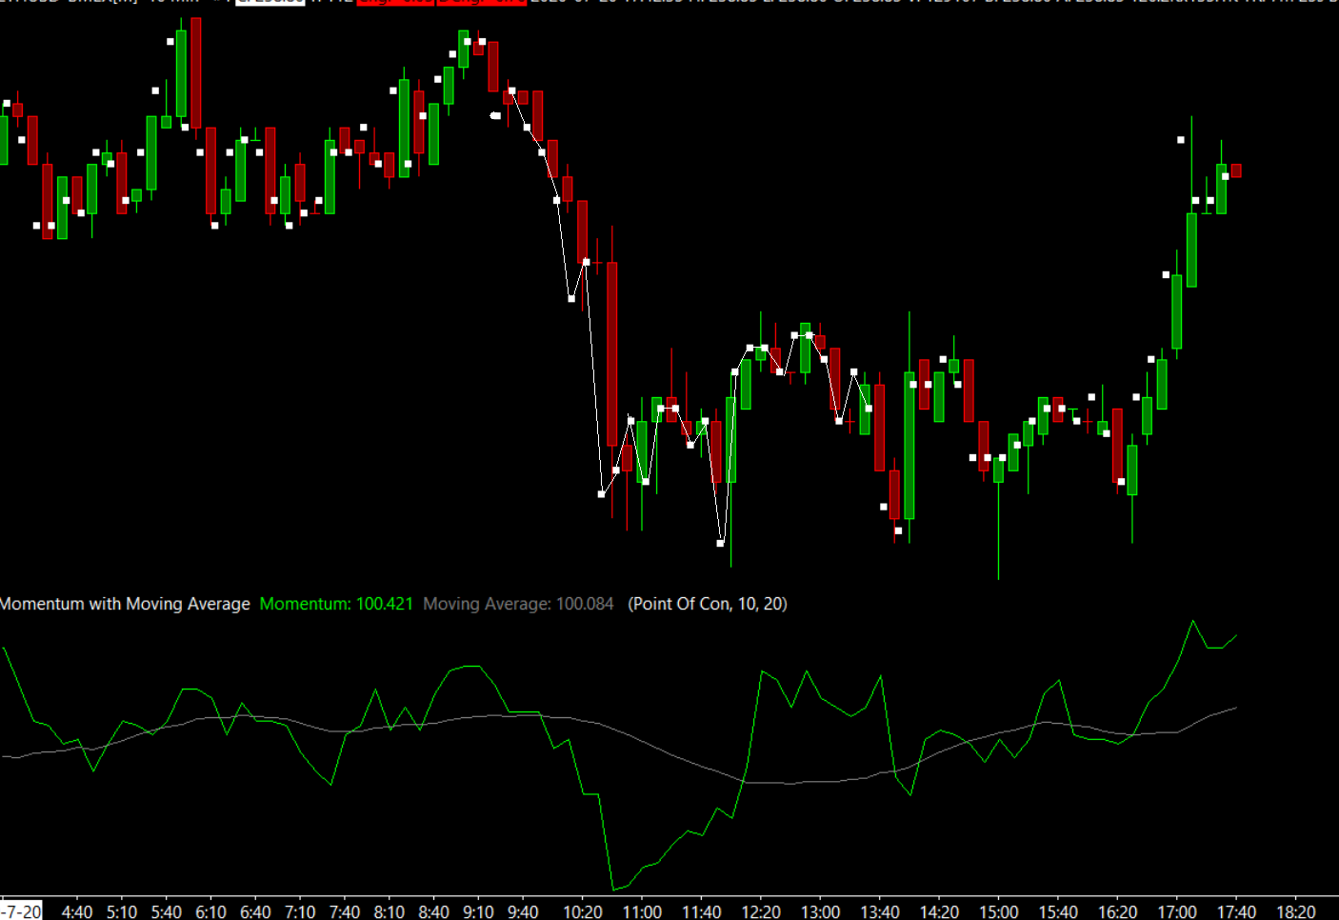Select the "6:40" time axis label
The height and width of the screenshot is (920, 1339).
255,911
